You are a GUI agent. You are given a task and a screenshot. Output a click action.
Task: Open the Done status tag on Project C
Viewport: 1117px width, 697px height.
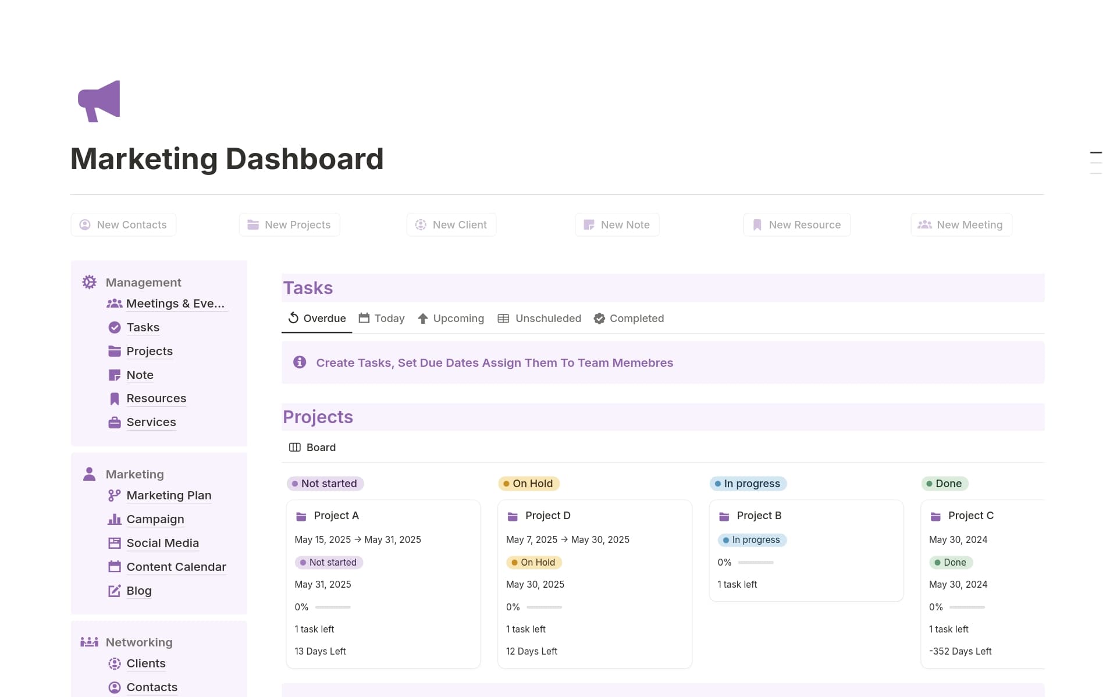click(x=951, y=562)
